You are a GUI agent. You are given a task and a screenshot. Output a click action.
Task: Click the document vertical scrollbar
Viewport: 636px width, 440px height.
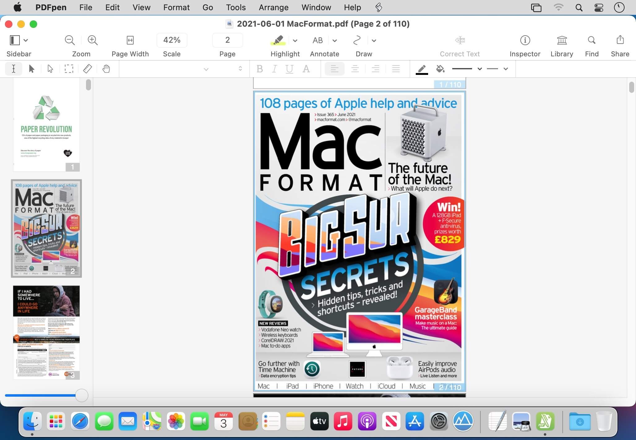[x=631, y=87]
